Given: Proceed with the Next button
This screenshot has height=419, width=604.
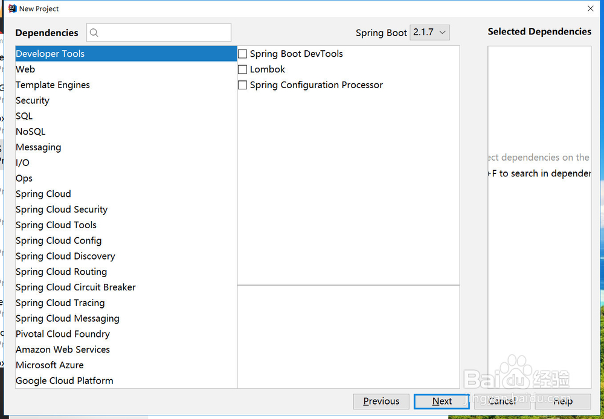Looking at the screenshot, I should [442, 401].
